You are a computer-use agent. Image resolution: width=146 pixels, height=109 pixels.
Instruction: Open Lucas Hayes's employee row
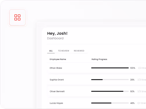[x=96, y=103]
